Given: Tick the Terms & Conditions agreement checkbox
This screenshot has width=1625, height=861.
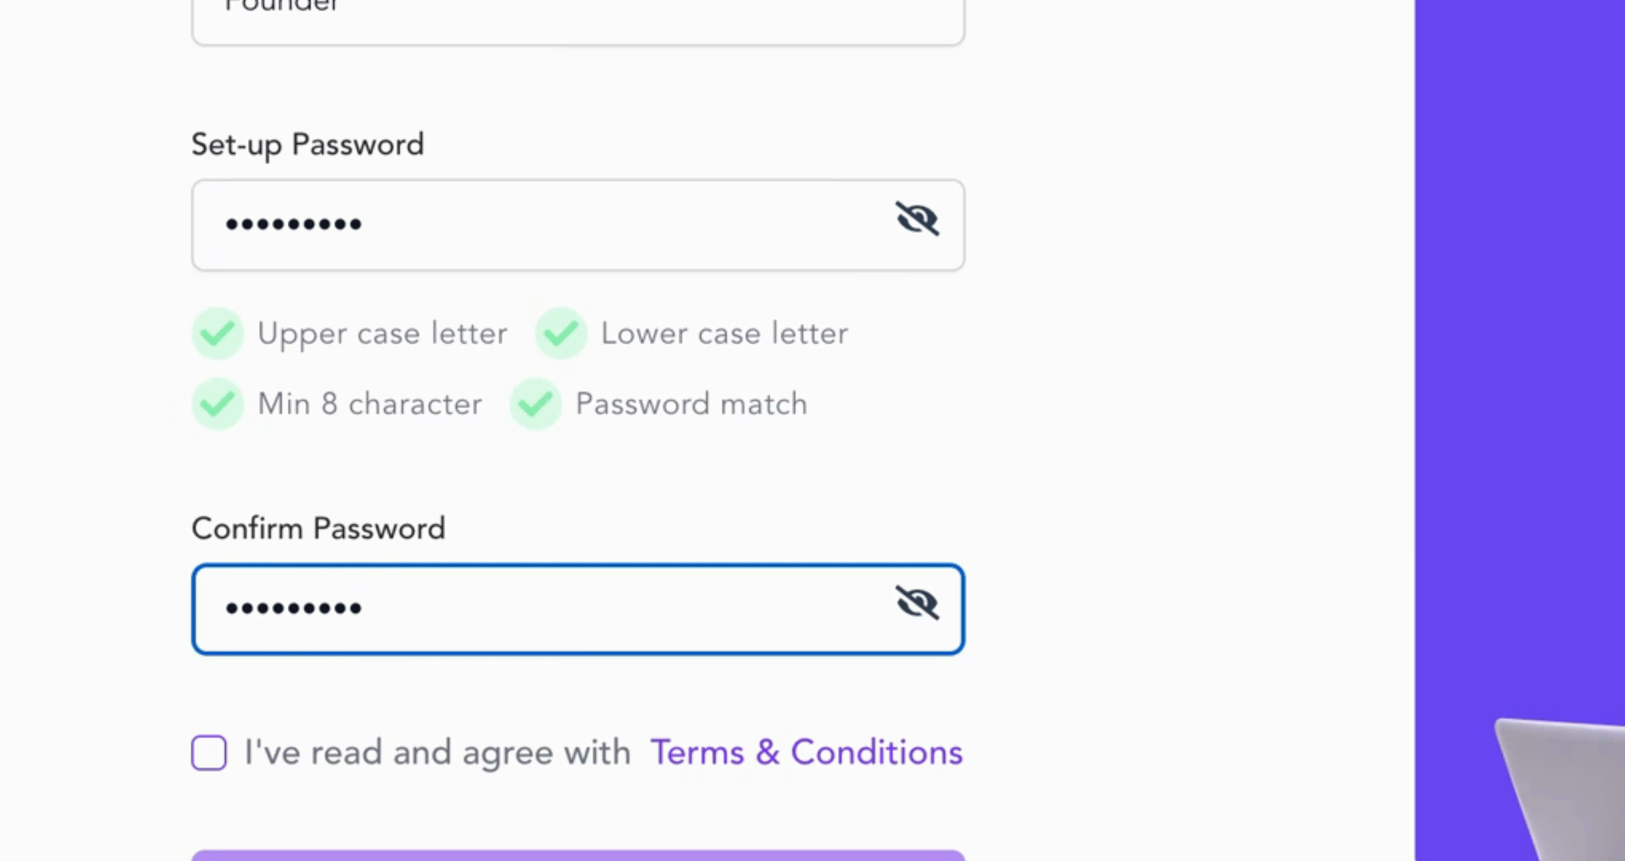Looking at the screenshot, I should 209,753.
